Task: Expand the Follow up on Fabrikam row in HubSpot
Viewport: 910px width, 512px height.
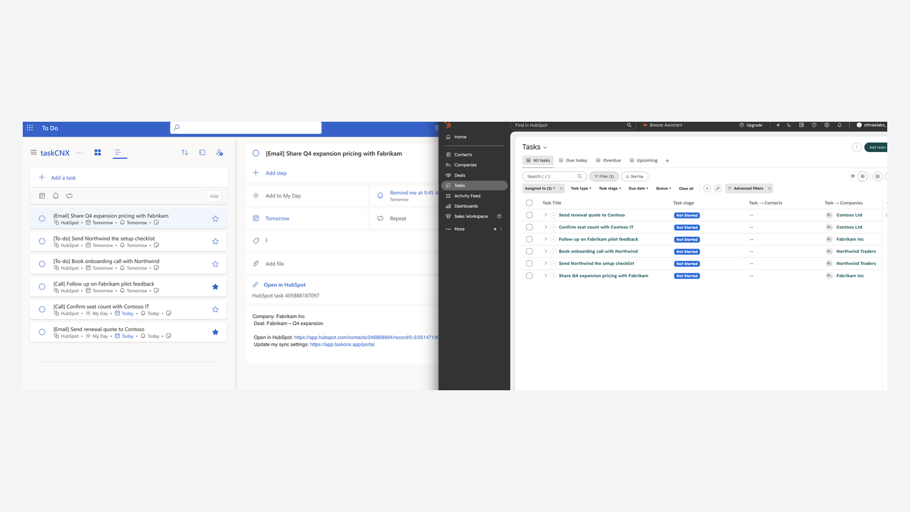Action: [x=545, y=240]
